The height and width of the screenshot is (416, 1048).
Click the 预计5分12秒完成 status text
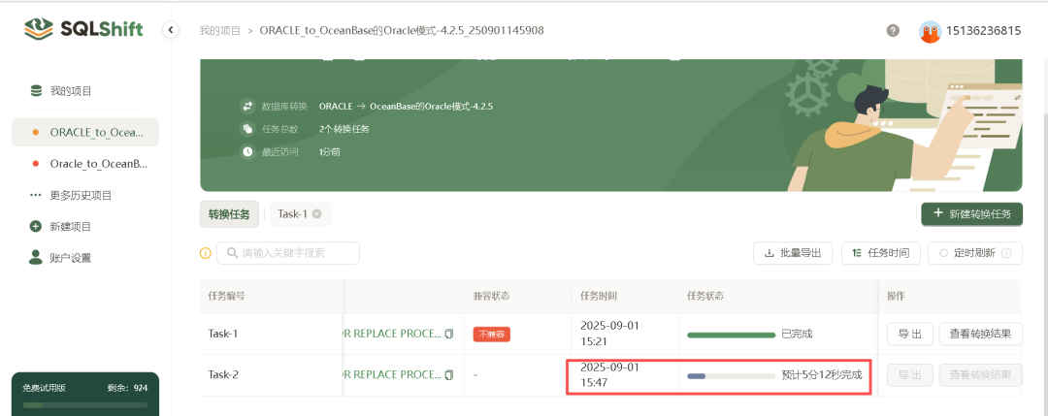click(822, 375)
